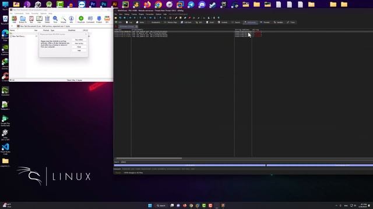This screenshot has width=373, height=209.
Task: Click Buy online in WinRAR dialog
Action: 79,40
